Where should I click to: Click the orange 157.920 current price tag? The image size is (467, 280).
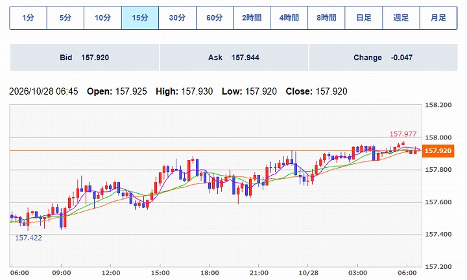[438, 151]
